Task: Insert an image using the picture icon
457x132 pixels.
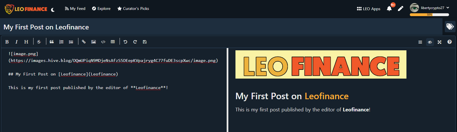Action: pyautogui.click(x=93, y=42)
